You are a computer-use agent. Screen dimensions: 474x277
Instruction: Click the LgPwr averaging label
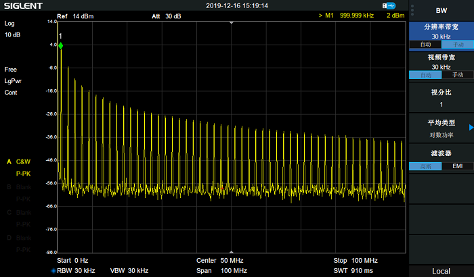tap(13, 81)
